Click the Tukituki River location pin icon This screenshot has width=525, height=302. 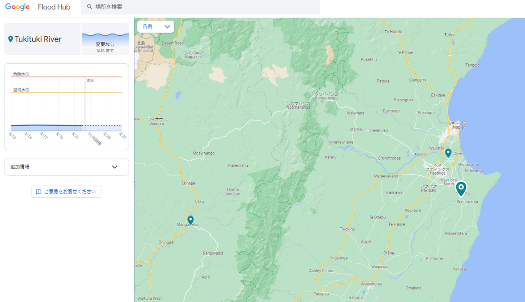click(10, 39)
